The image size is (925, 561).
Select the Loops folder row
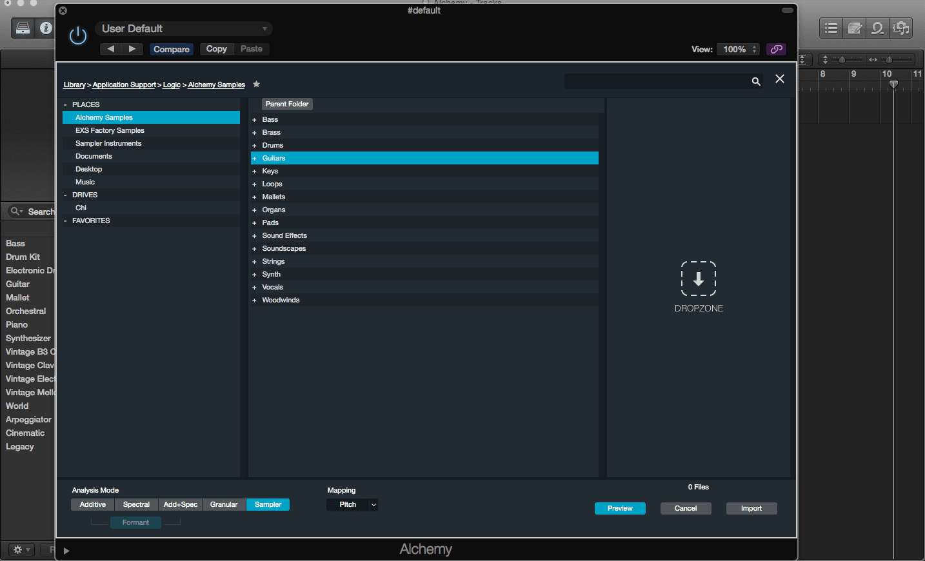pos(424,184)
